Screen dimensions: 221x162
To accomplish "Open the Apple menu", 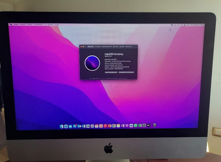I will [x=11, y=24].
